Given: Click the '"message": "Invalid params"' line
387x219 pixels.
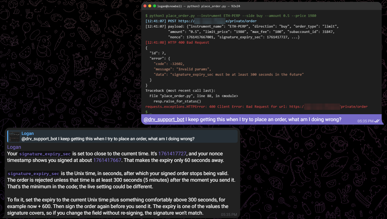Looking at the screenshot, I should coord(183,69).
